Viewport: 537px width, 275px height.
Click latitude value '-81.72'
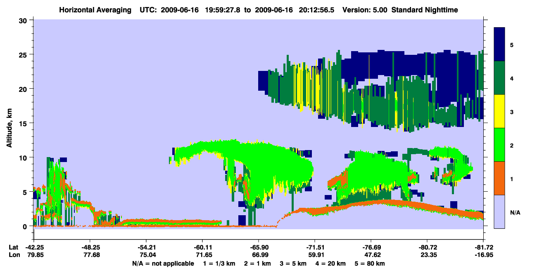[x=483, y=247]
